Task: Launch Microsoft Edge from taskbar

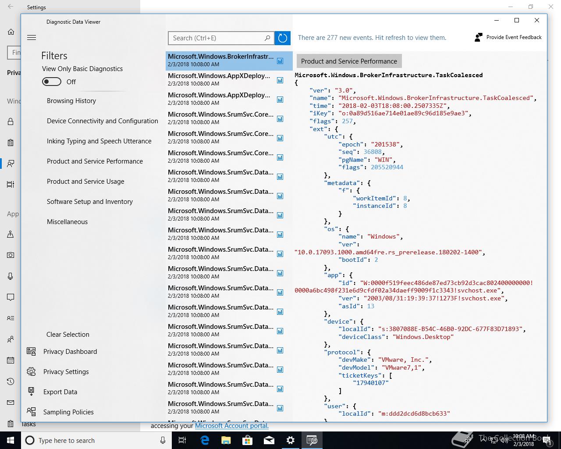Action: 205,440
